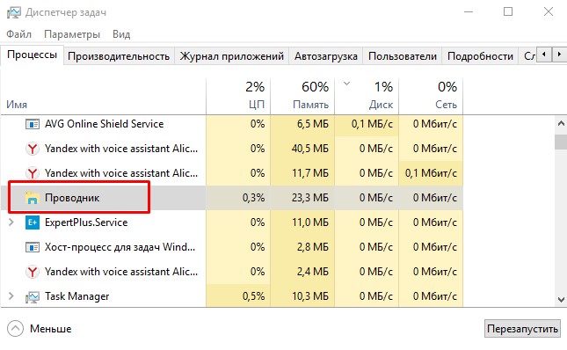Viewport: 567px width, 350px height.
Task: Click the Task Manager process row icon
Action: tap(33, 297)
